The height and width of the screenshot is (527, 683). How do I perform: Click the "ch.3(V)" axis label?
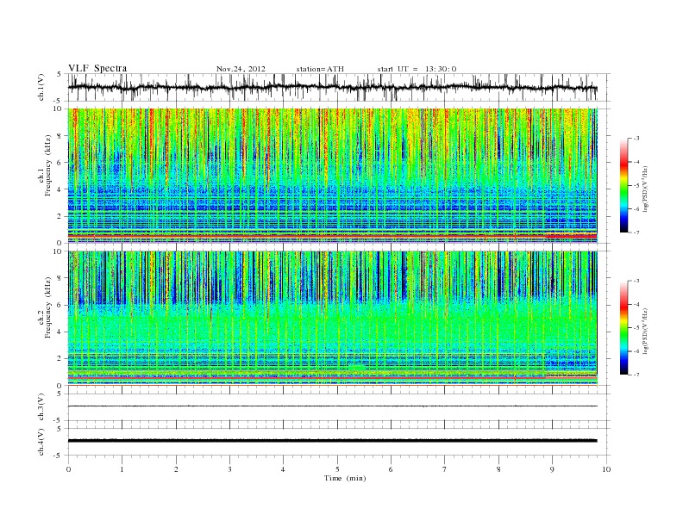click(x=41, y=407)
